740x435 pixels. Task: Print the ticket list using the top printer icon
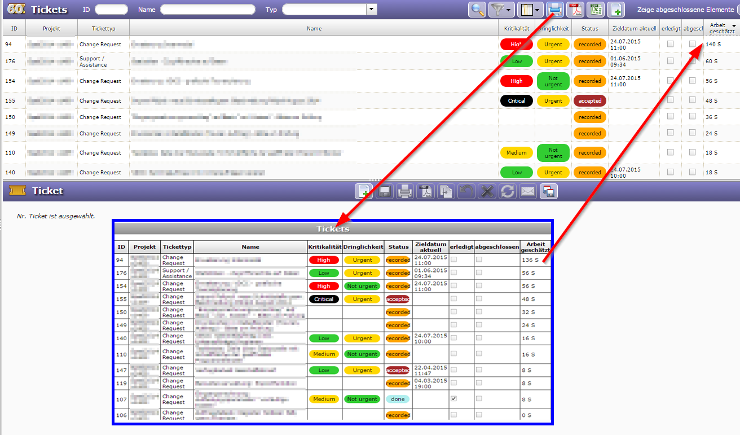pyautogui.click(x=556, y=10)
